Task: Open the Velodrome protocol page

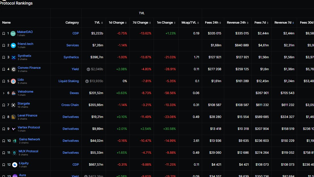Action: 26,91
